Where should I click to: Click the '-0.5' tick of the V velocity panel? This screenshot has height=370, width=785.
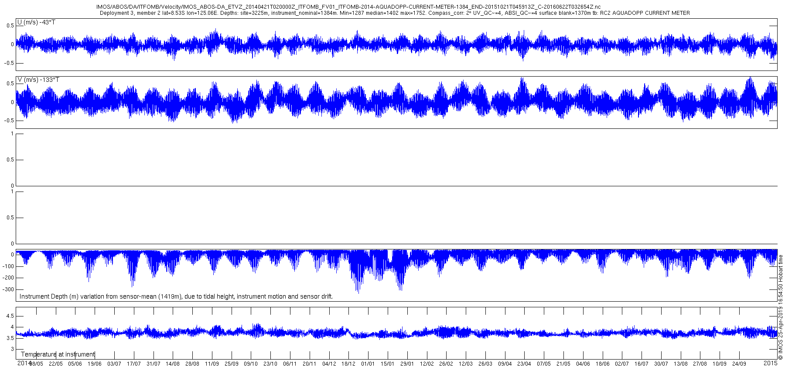[9, 121]
